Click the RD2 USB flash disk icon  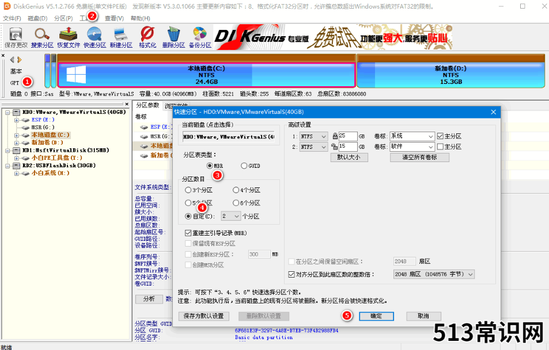[x=16, y=166]
